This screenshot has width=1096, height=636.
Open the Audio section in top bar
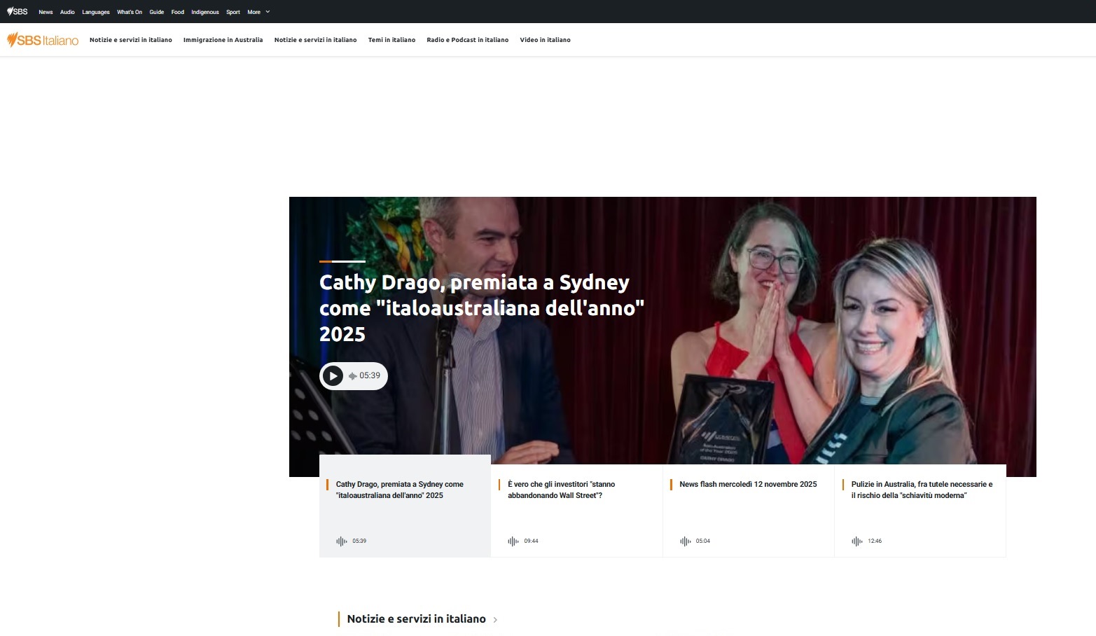click(x=67, y=12)
